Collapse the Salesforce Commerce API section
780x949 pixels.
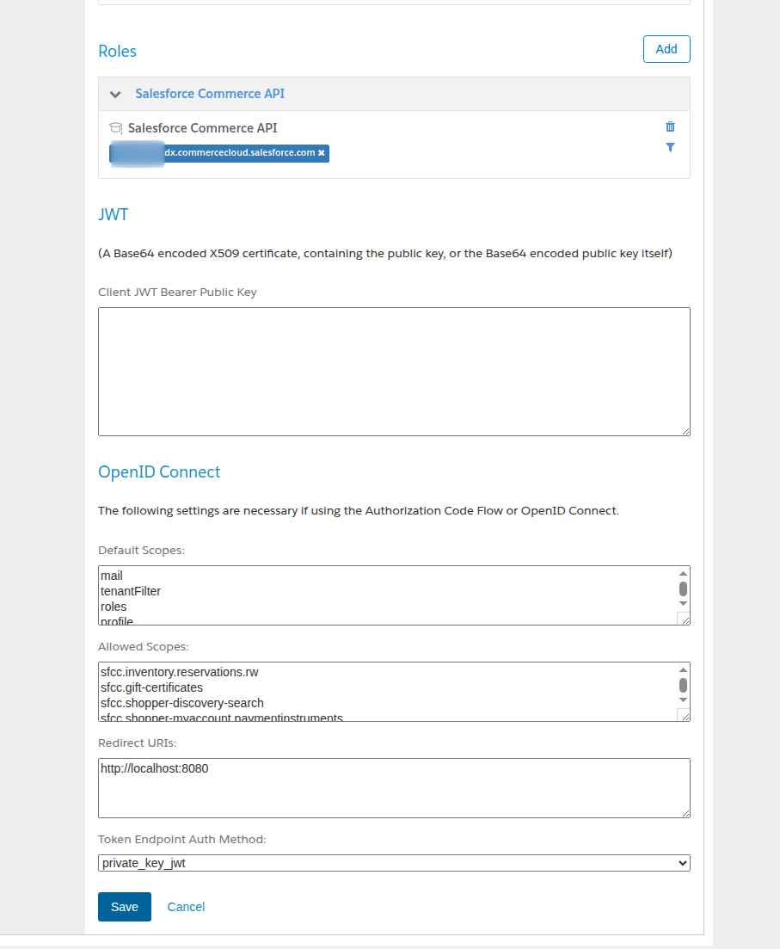pyautogui.click(x=114, y=94)
